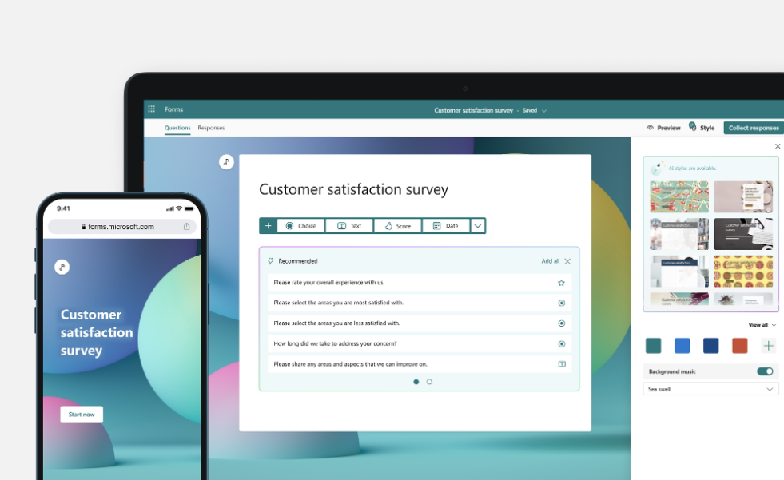Tap the phone's music note icon
Screen dimensions: 784x480
62,268
